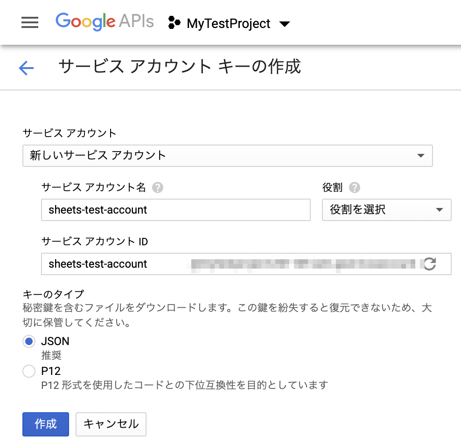
Task: Click the blue back arrow to exit key creation
Action: [26, 68]
